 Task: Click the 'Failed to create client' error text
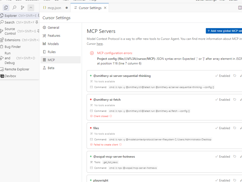[106, 144]
